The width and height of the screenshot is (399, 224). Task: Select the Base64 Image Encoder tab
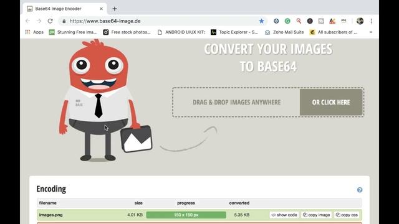pyautogui.click(x=65, y=9)
